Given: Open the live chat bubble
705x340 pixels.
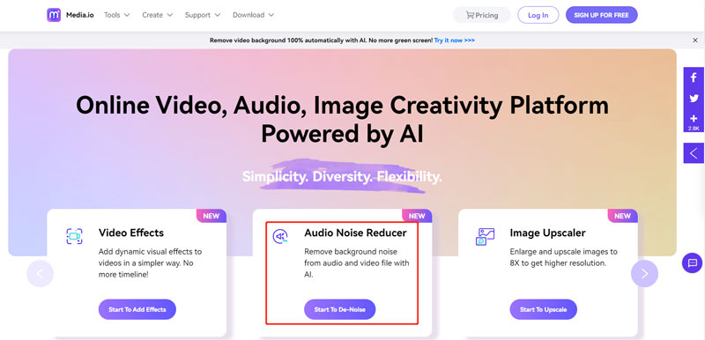Looking at the screenshot, I should pyautogui.click(x=693, y=262).
